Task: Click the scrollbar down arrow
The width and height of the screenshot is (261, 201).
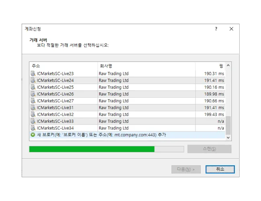Action: [x=228, y=137]
